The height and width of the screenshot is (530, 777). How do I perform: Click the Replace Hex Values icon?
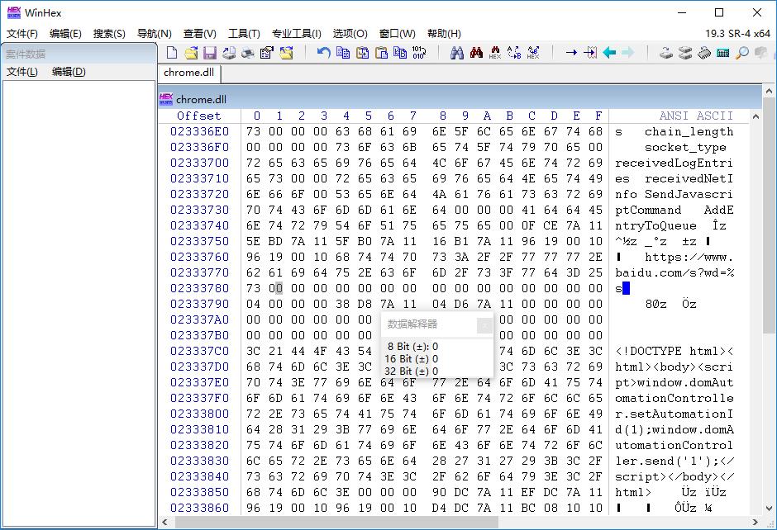[533, 53]
